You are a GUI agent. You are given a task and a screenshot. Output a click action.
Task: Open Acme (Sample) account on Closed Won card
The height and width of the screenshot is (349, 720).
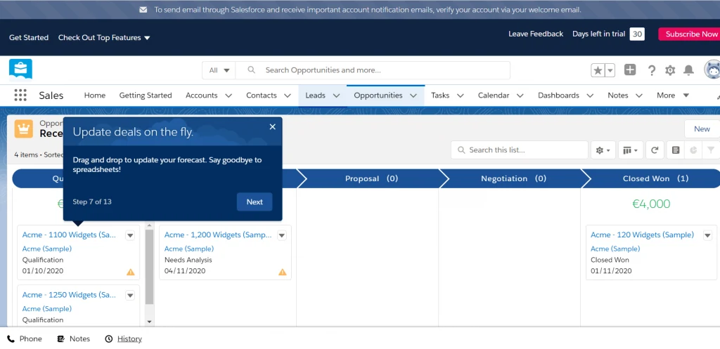tap(615, 249)
